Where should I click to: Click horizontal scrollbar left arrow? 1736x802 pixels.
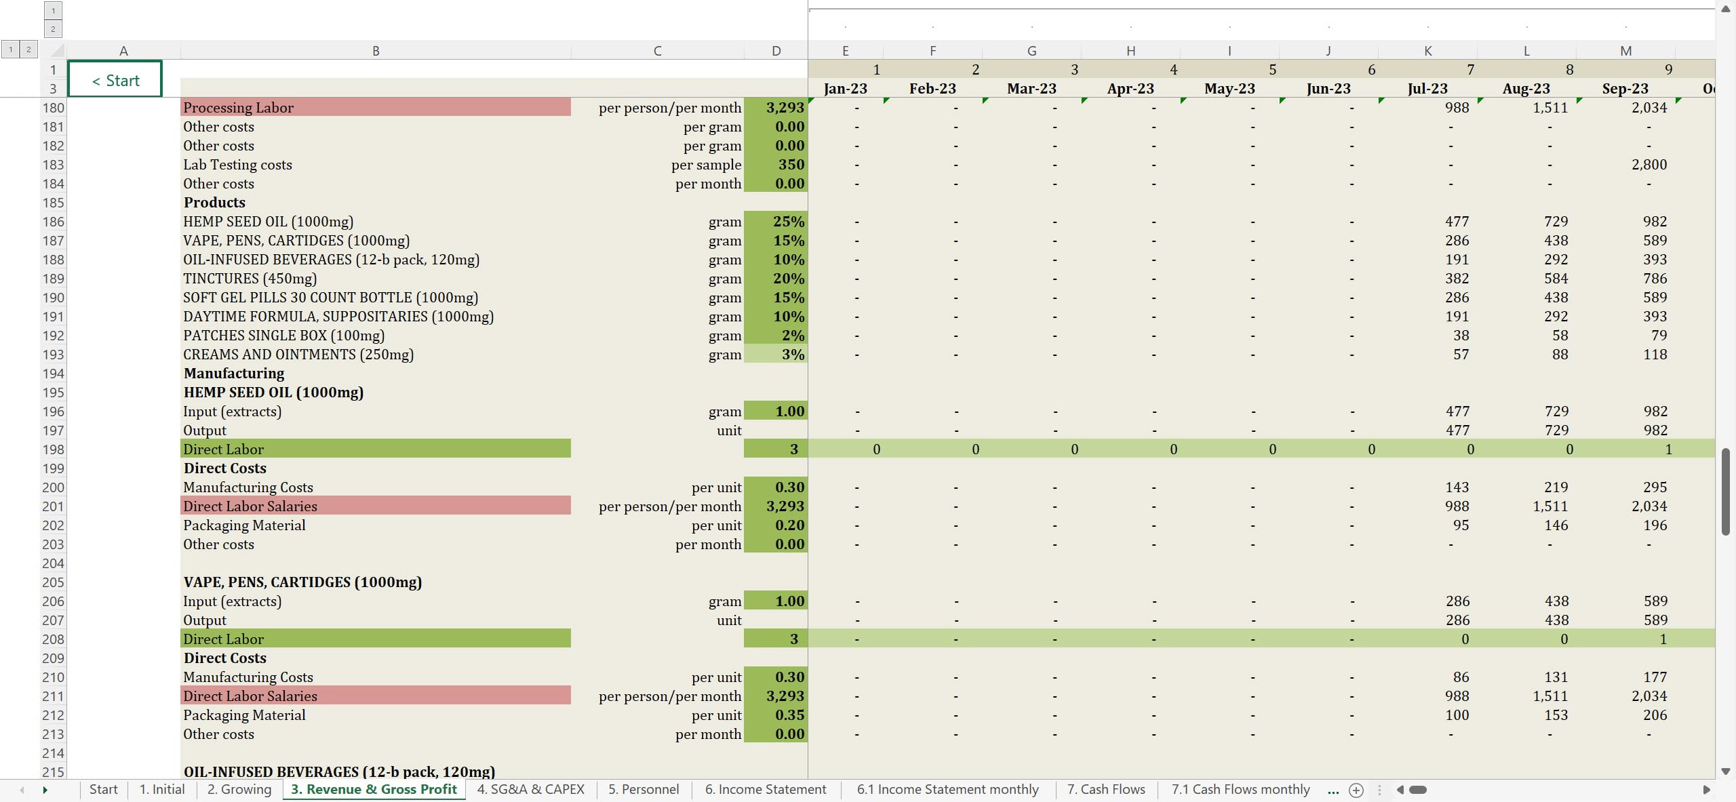point(1400,790)
